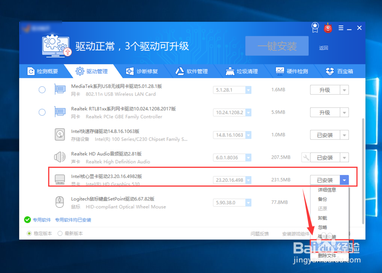Select the MediaTek USB wireless driver row

click(x=42, y=90)
